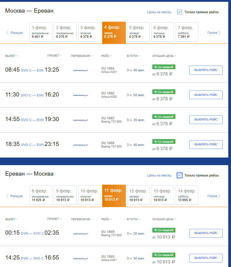This screenshot has height=267, width=231.
Task: Click the Aeroflot logo for flight SU 1862
Action: pyautogui.click(x=81, y=120)
